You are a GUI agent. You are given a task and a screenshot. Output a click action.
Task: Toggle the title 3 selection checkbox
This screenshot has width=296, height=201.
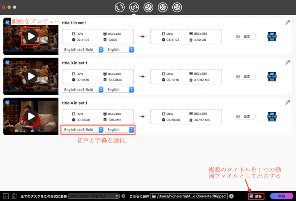[x=7, y=62]
